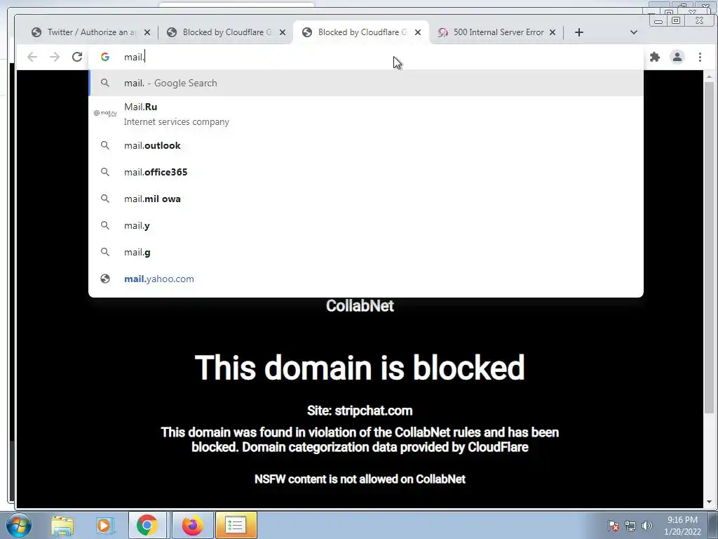Click the CollabNet heading text
The height and width of the screenshot is (539, 718).
click(x=360, y=306)
